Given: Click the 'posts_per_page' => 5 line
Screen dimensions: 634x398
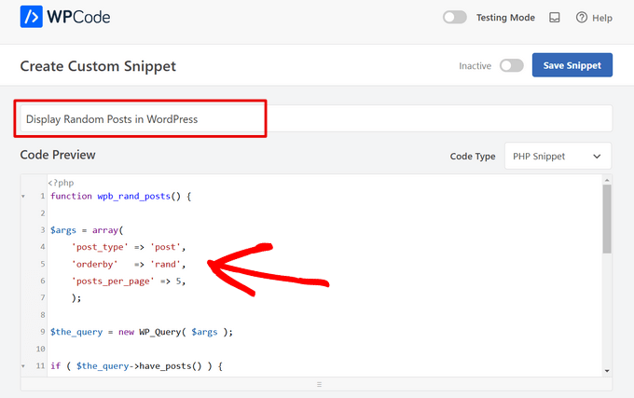Looking at the screenshot, I should point(129,281).
